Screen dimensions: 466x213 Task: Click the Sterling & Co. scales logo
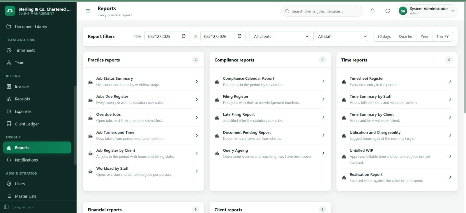tap(10, 11)
